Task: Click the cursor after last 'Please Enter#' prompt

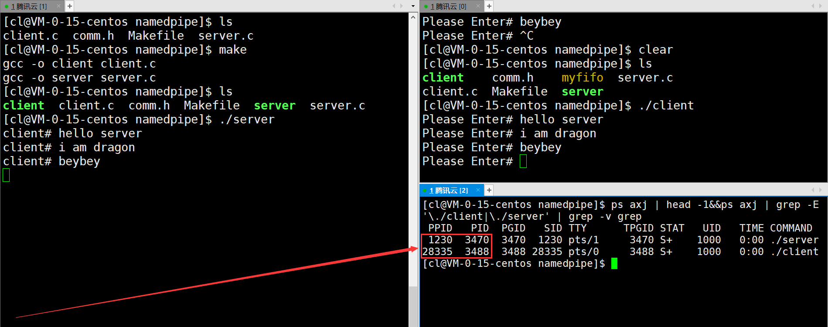Action: point(523,161)
